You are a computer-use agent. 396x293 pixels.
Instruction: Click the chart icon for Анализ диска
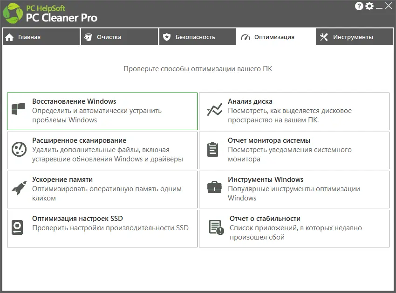coord(215,109)
